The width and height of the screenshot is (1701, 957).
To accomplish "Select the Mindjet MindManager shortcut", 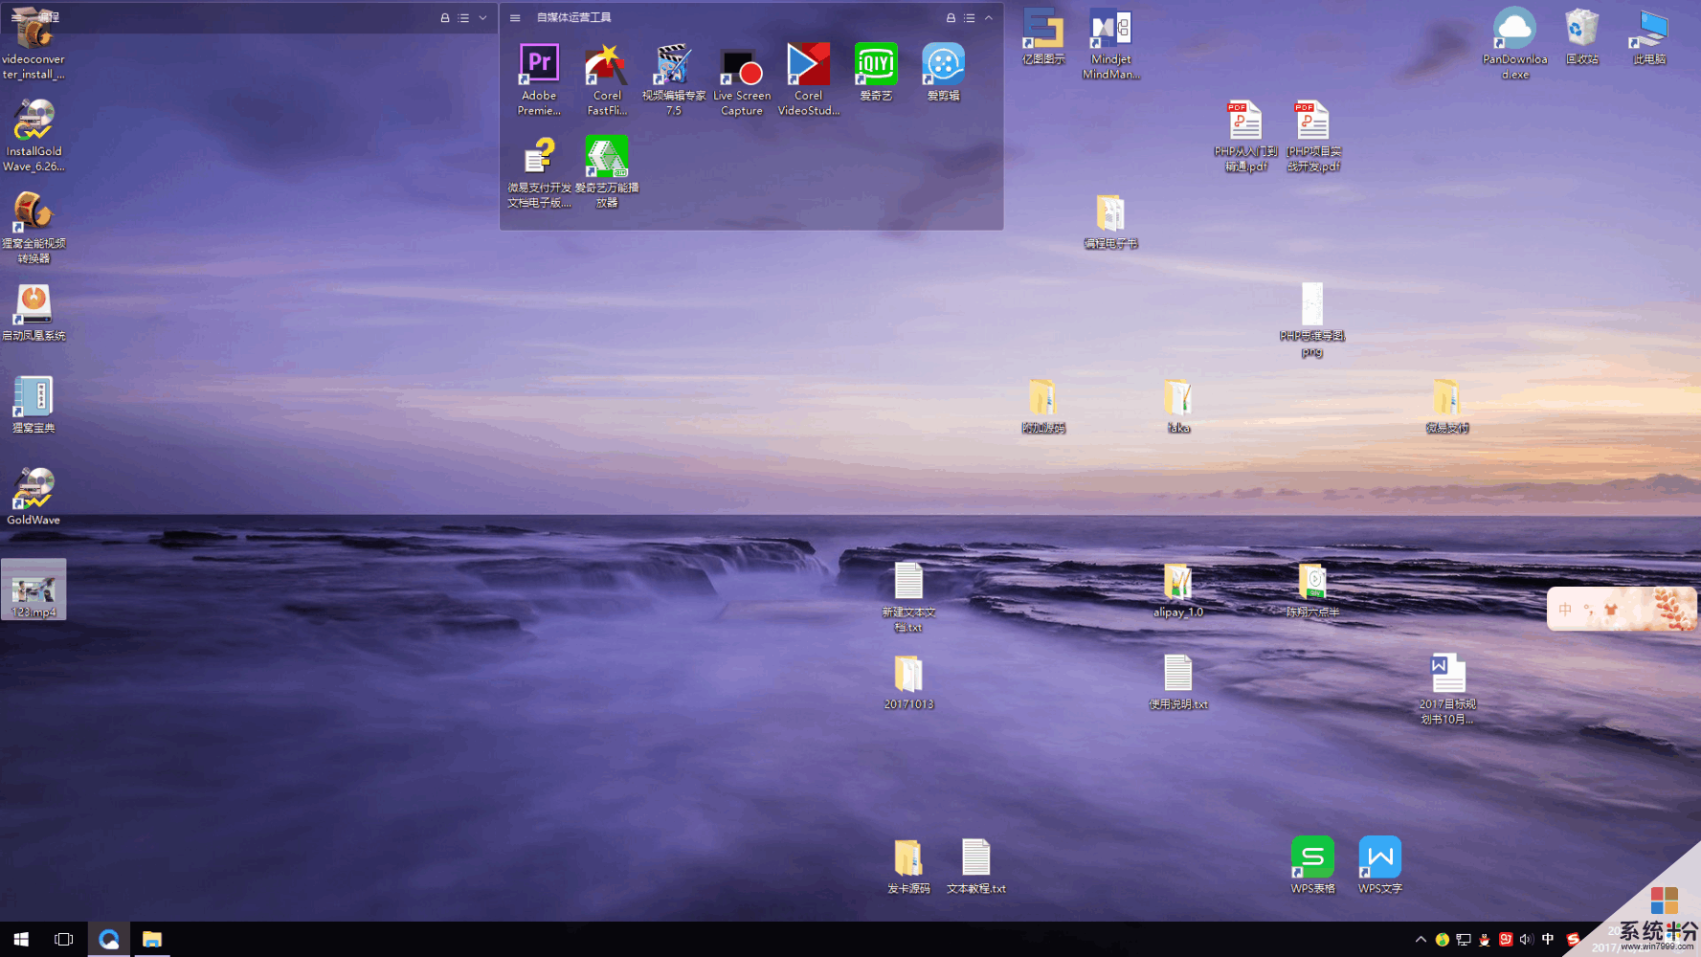I will [1110, 43].
